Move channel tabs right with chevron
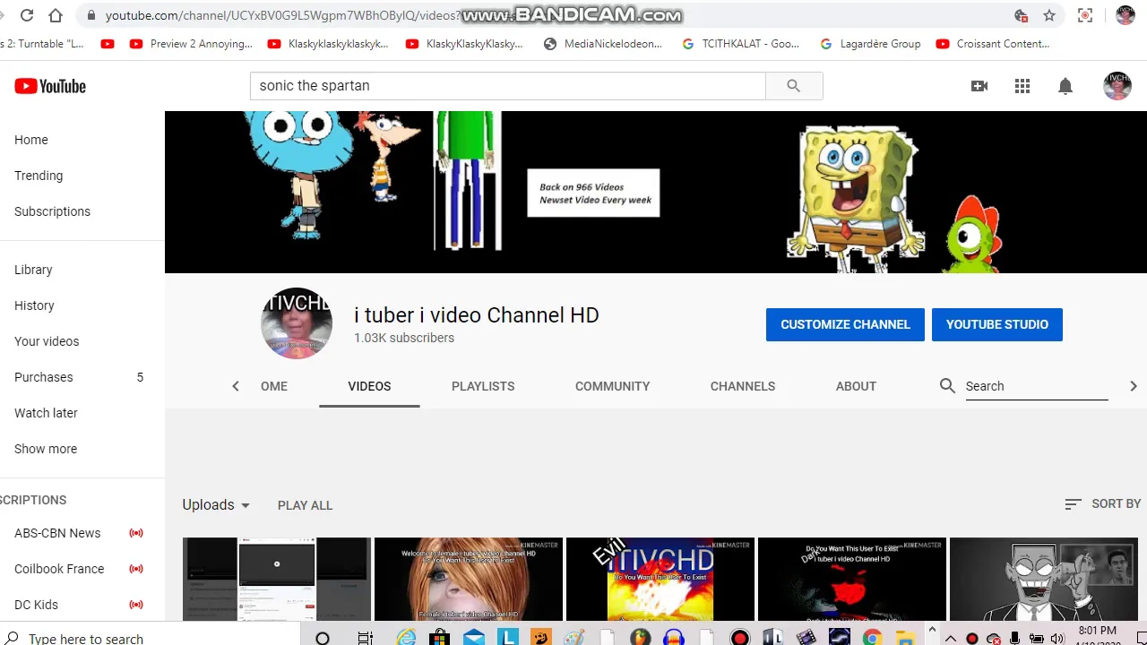1147x645 pixels. [1134, 386]
